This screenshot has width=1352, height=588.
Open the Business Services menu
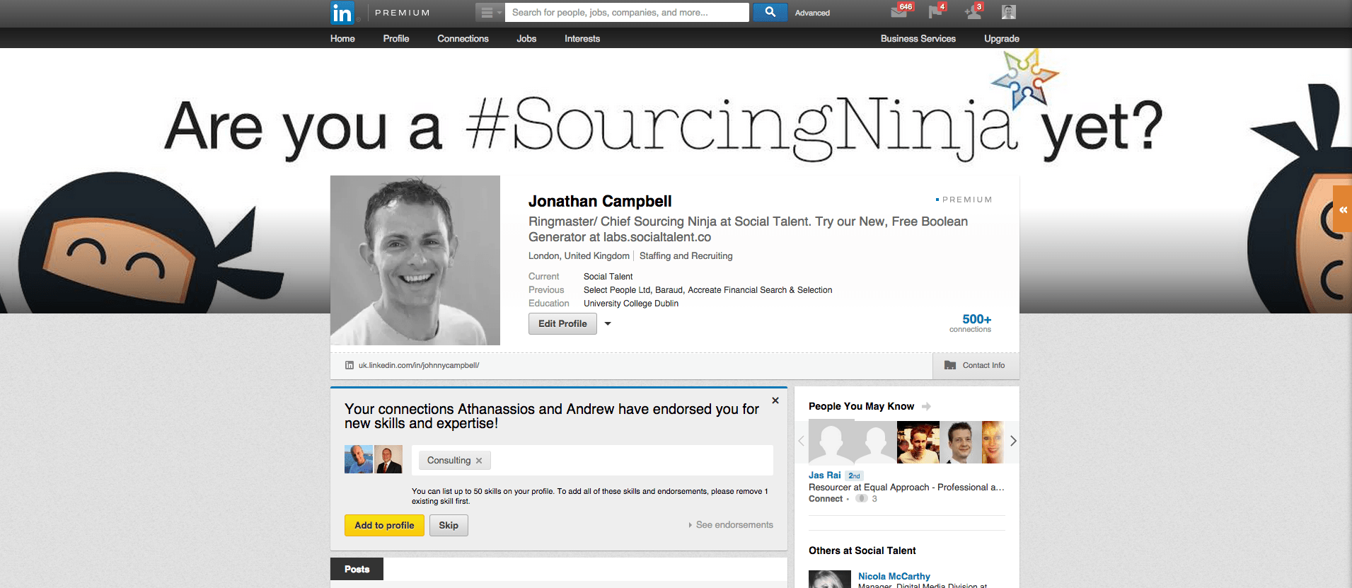click(918, 38)
